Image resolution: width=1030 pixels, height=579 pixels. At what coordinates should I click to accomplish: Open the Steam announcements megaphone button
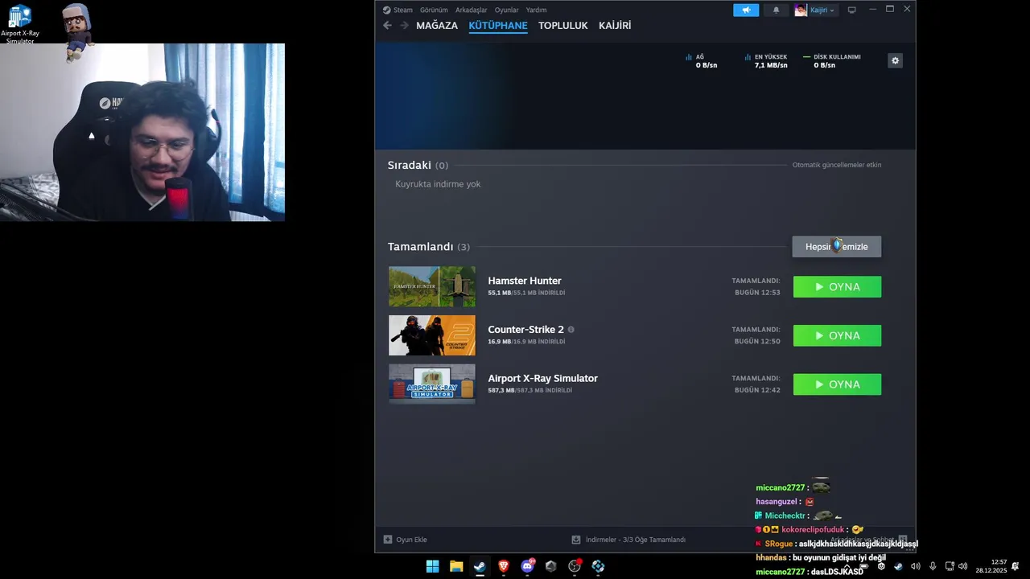pyautogui.click(x=746, y=10)
